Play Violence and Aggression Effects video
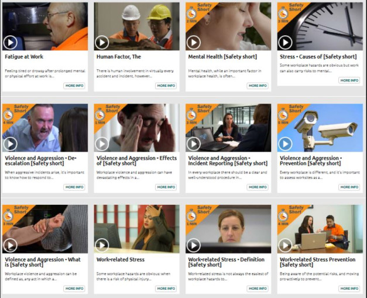 pos(102,144)
